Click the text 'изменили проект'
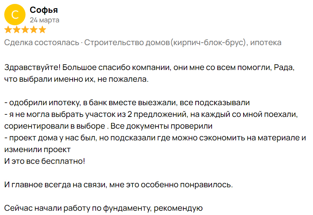This screenshot has height=215, width=313. pyautogui.click(x=38, y=150)
